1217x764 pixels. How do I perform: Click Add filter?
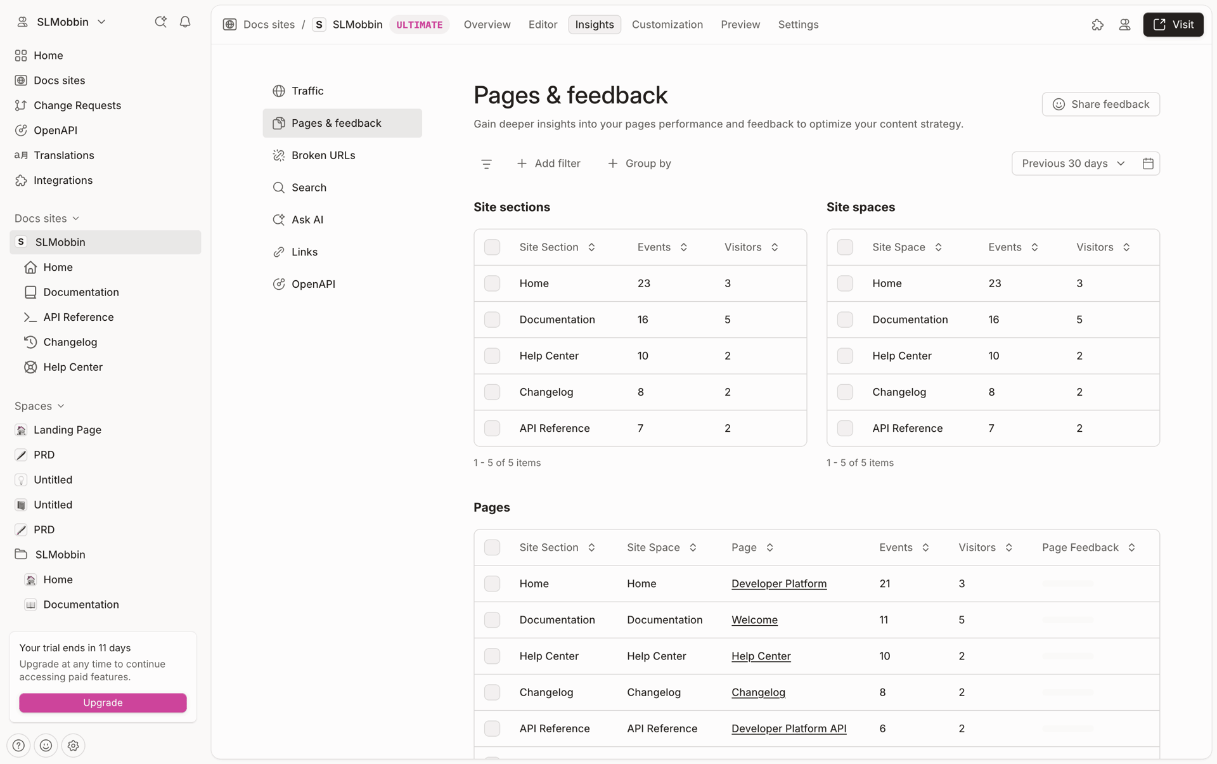548,164
